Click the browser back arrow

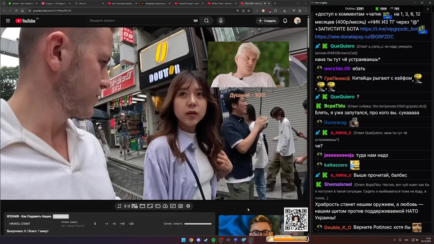tap(4, 11)
